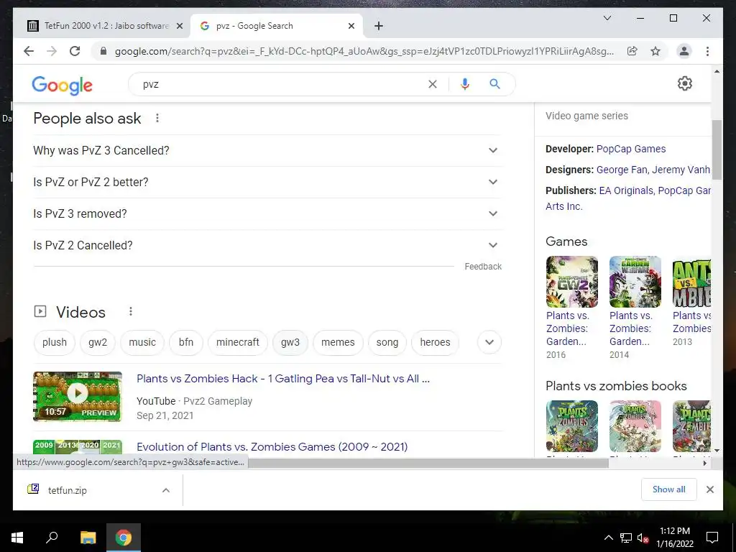The image size is (736, 552).
Task: Click the horizontal scrollbar at bottom
Action: (428, 464)
